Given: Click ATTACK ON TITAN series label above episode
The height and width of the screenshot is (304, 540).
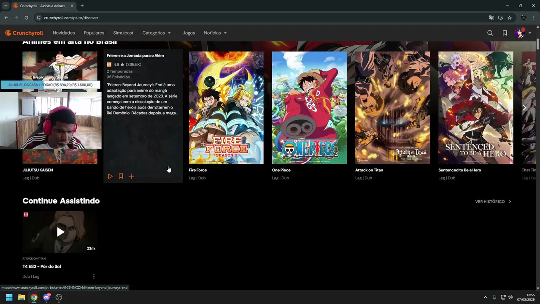Looking at the screenshot, I should [x=34, y=258].
